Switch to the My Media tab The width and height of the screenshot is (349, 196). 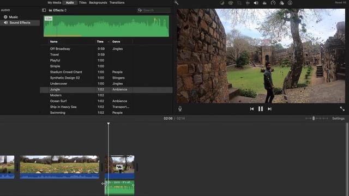[55, 3]
